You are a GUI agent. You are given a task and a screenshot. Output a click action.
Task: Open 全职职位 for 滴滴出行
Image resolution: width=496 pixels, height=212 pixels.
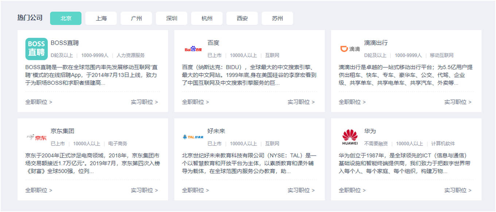[352, 102]
